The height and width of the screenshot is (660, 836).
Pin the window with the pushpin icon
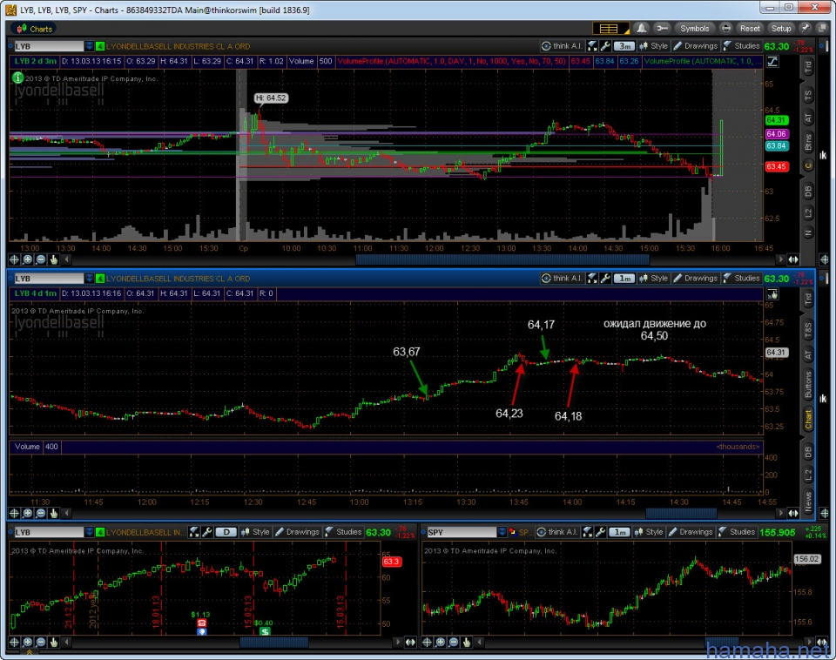click(805, 28)
